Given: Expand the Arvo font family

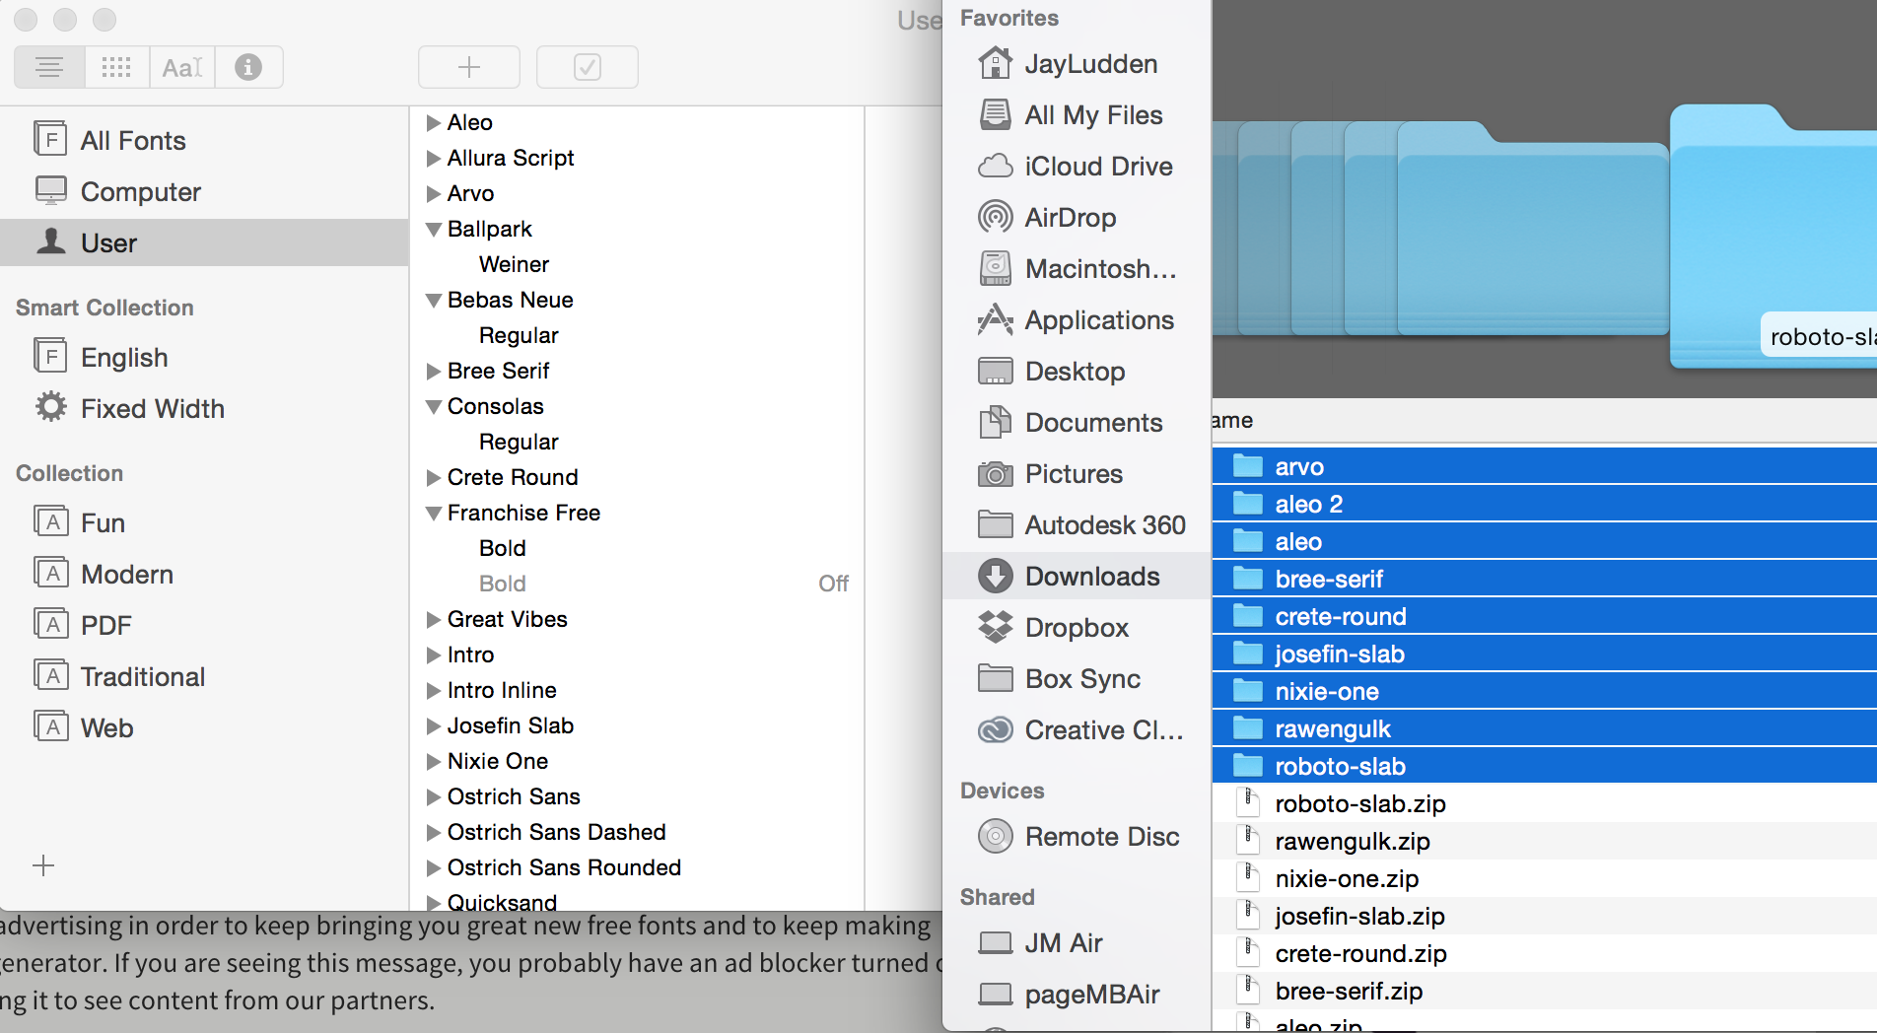Looking at the screenshot, I should (x=433, y=194).
